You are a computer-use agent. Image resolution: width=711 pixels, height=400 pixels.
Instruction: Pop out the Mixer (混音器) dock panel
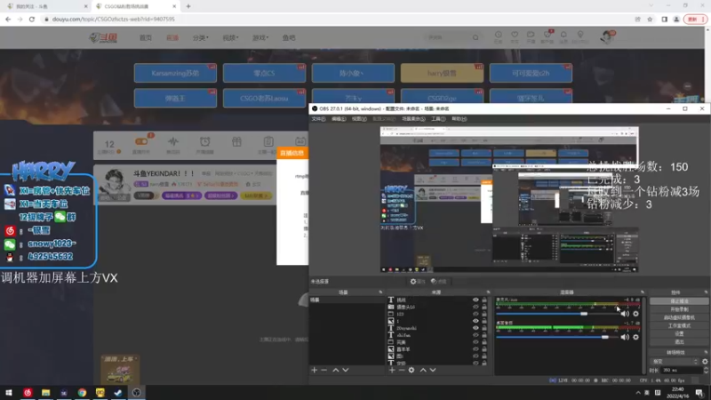click(643, 292)
